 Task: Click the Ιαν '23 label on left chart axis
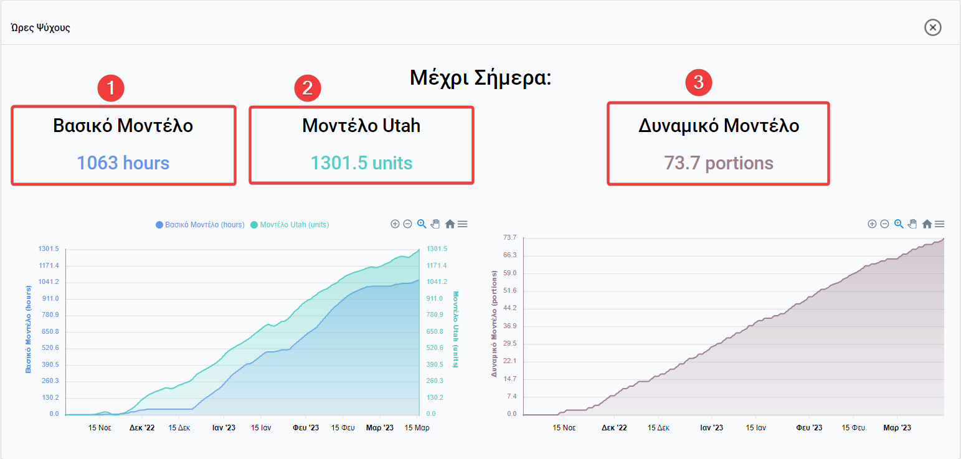[224, 428]
